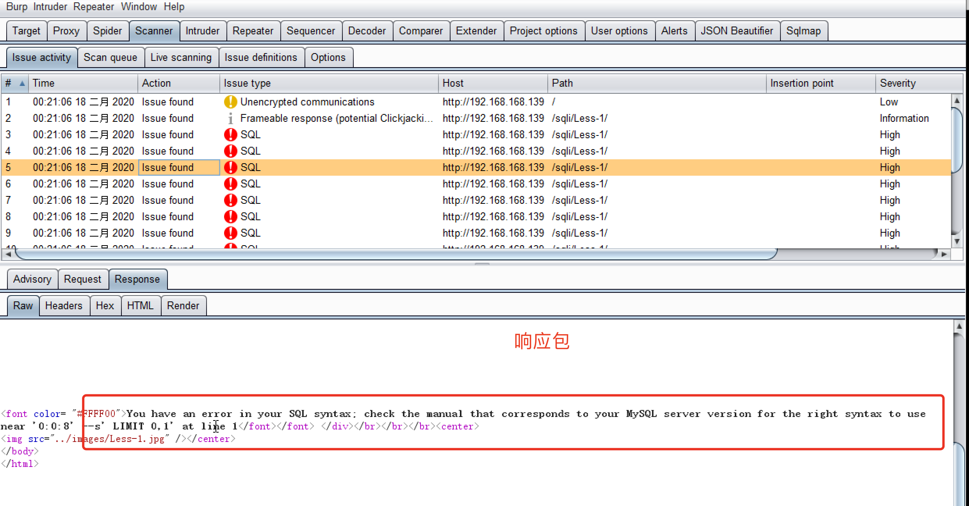Click the vertical scrollbar thumb of the issue list
This screenshot has width=969, height=506.
[x=957, y=141]
